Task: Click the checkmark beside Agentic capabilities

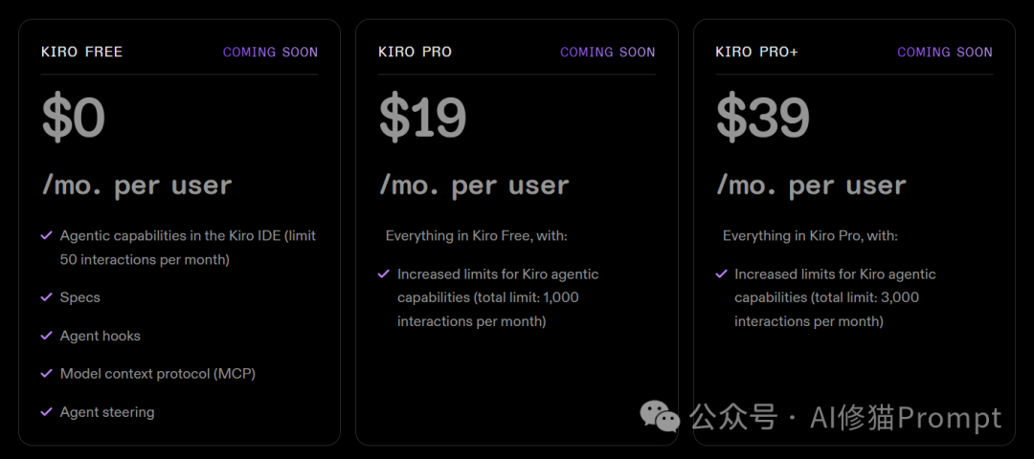Action: pyautogui.click(x=46, y=235)
